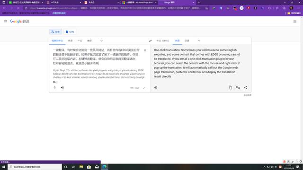Click the Google Translate logo
Image resolution: width=303 pixels, height=170 pixels.
pyautogui.click(x=19, y=21)
